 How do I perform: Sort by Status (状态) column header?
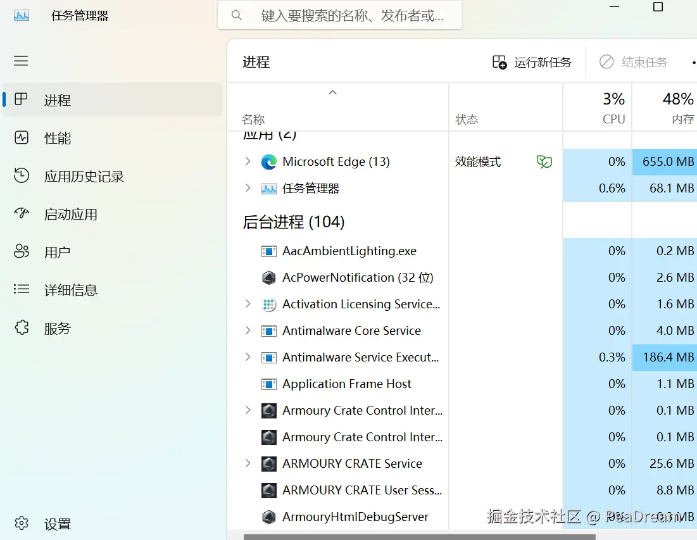(x=506, y=106)
